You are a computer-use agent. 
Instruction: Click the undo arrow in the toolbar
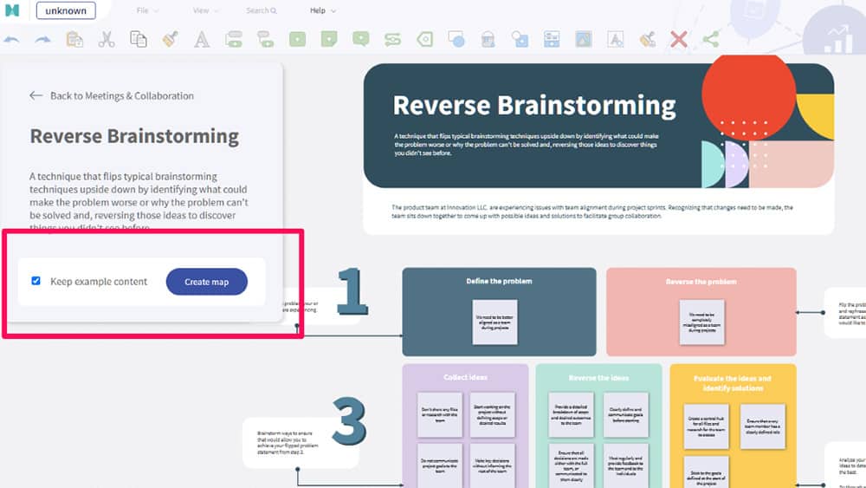click(12, 39)
